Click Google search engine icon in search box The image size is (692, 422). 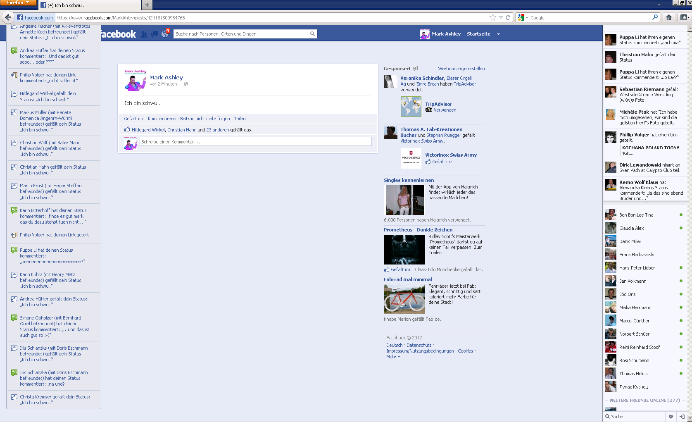coord(521,17)
